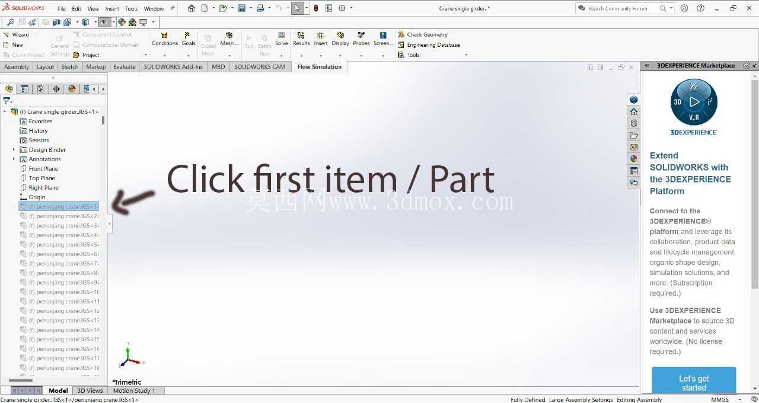This screenshot has width=759, height=403.
Task: Collapse the task pane with double chevron
Action: click(x=647, y=66)
